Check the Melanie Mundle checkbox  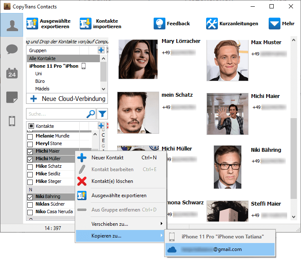tap(30, 137)
